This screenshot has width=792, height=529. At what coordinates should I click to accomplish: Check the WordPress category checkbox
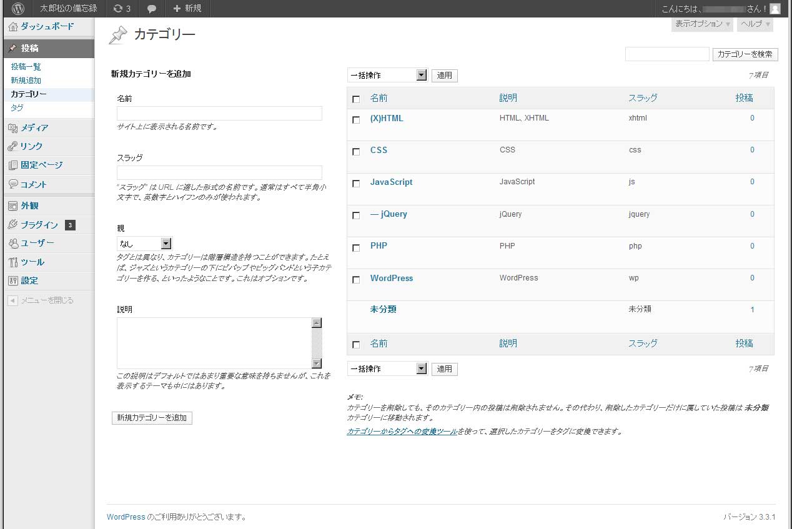[356, 280]
